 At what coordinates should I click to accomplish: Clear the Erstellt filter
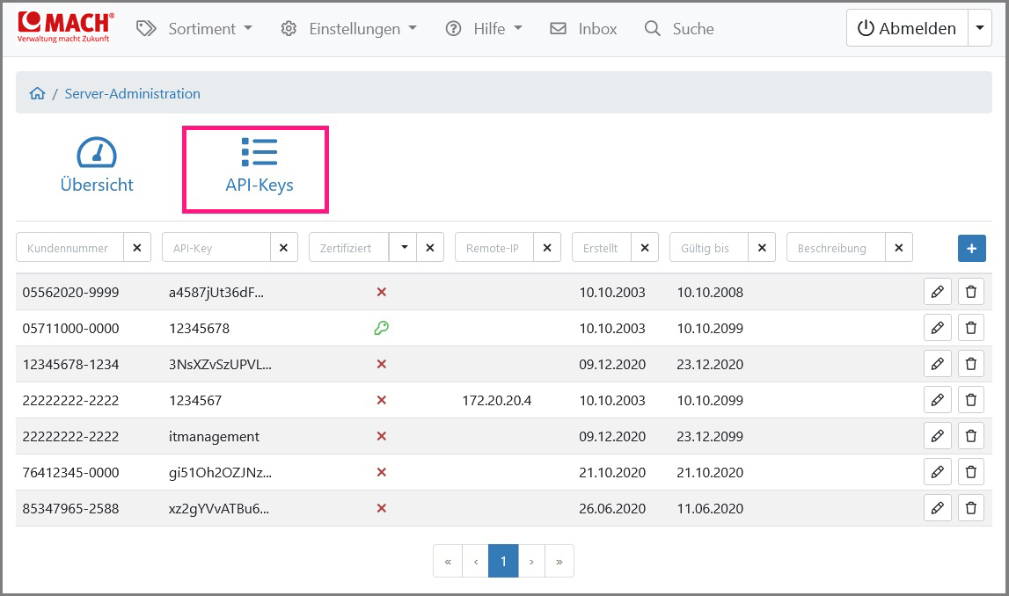[645, 248]
